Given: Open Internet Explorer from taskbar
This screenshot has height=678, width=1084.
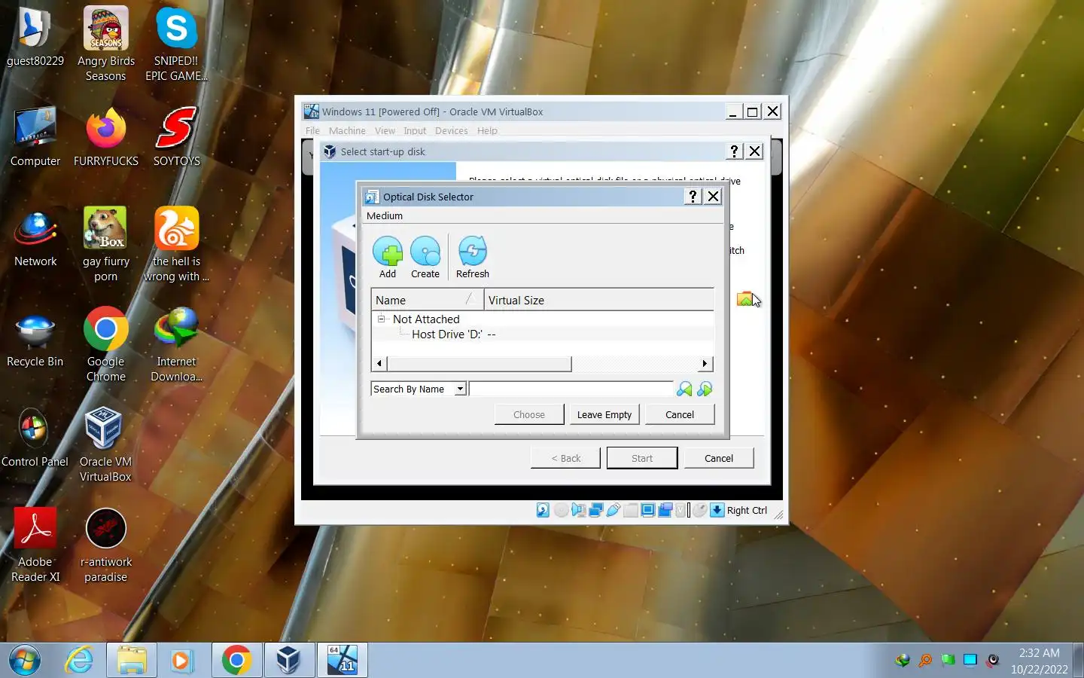Looking at the screenshot, I should point(79,661).
